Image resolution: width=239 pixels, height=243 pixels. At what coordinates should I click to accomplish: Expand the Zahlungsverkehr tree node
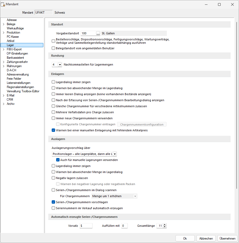[x=4, y=62]
